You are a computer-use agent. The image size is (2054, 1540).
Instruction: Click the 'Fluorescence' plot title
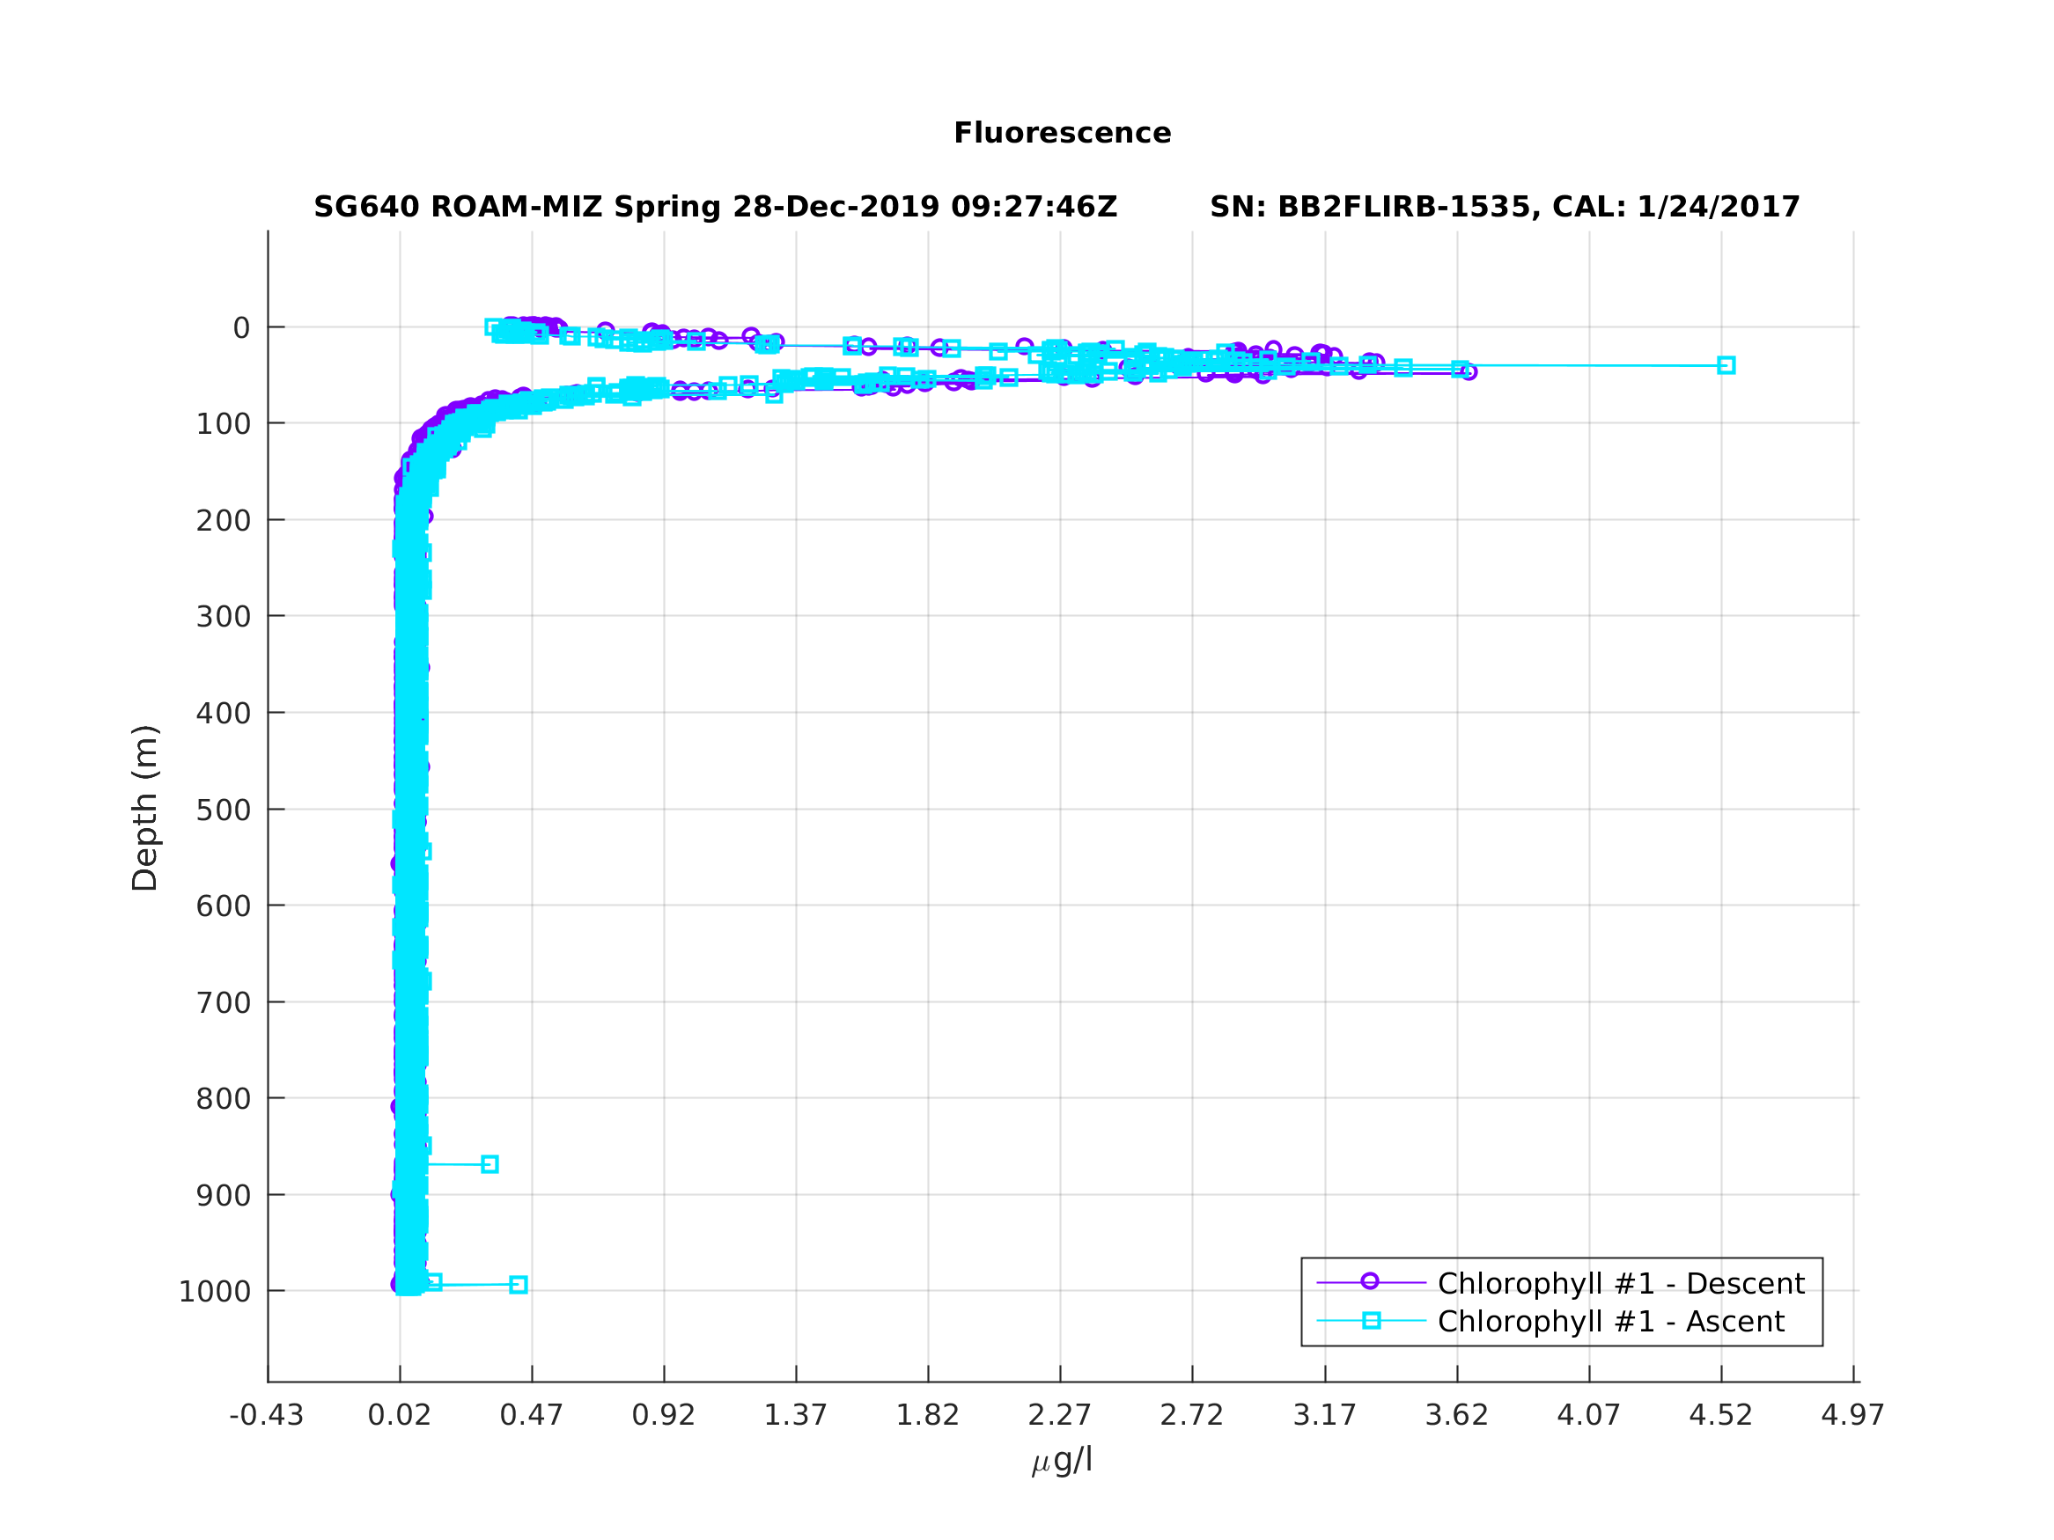pos(1063,133)
